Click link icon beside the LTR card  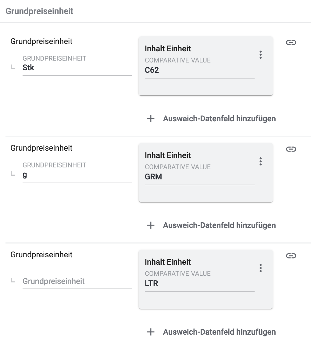click(x=291, y=256)
